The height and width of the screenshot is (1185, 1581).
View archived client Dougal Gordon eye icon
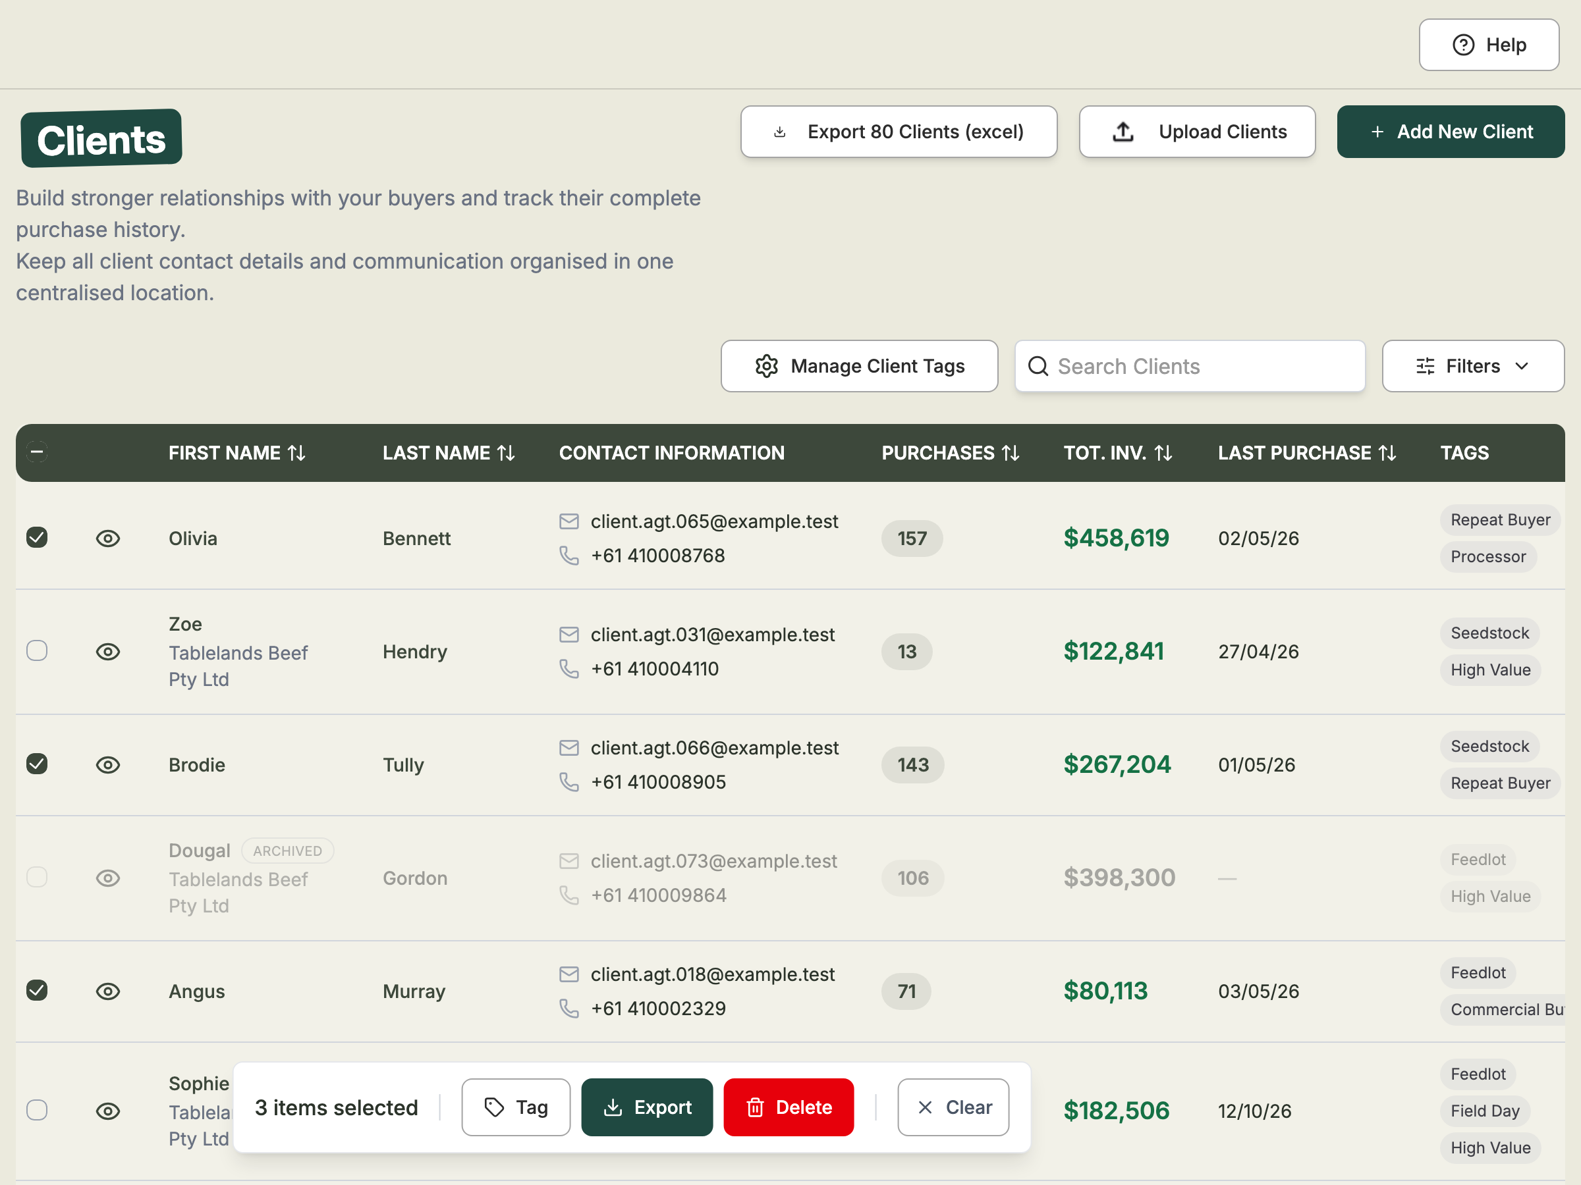point(108,878)
